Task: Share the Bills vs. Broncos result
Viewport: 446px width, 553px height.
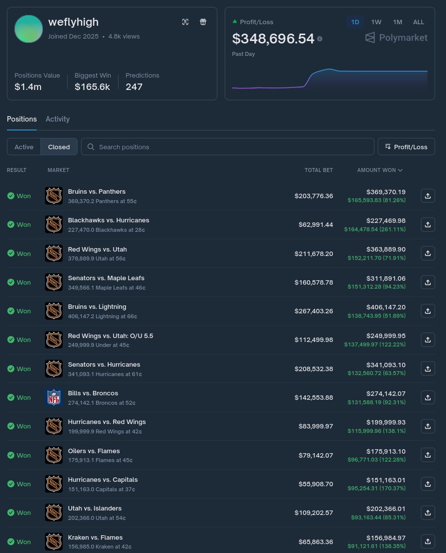Action: (x=428, y=397)
